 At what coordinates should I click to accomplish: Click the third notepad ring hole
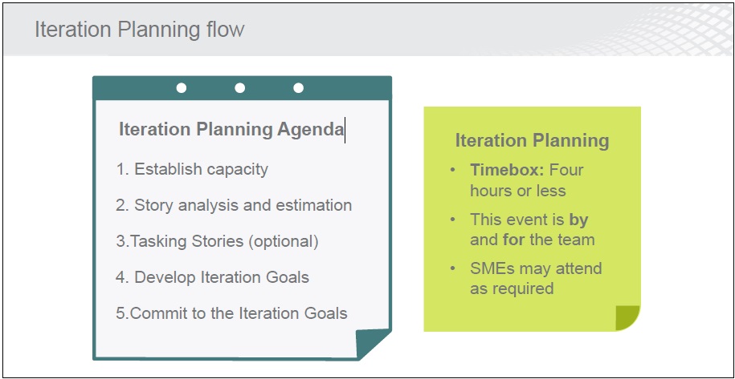point(298,88)
